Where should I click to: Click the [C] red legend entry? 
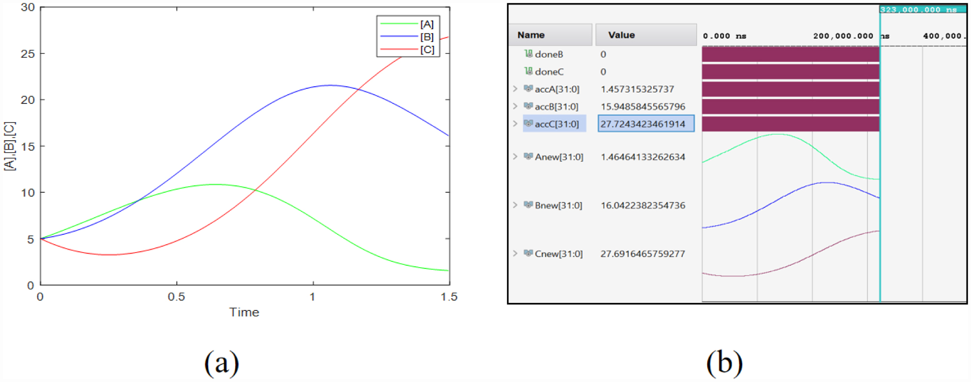click(408, 50)
